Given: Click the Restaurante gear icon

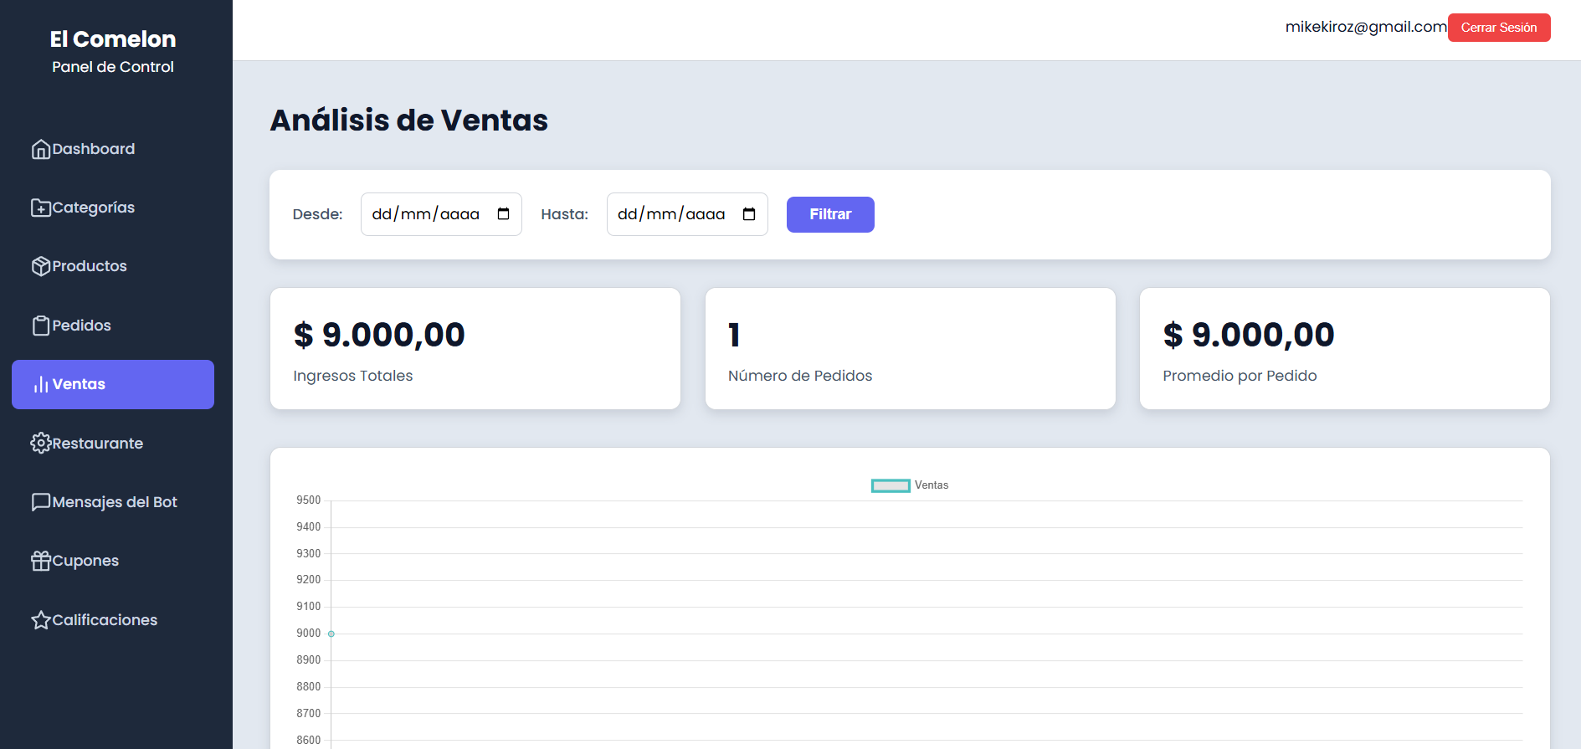Looking at the screenshot, I should pyautogui.click(x=41, y=444).
